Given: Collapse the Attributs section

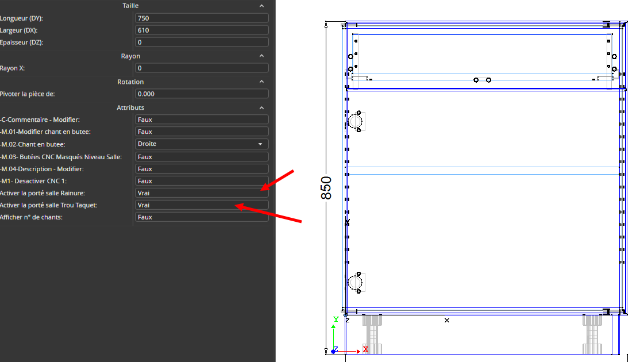Looking at the screenshot, I should 261,108.
